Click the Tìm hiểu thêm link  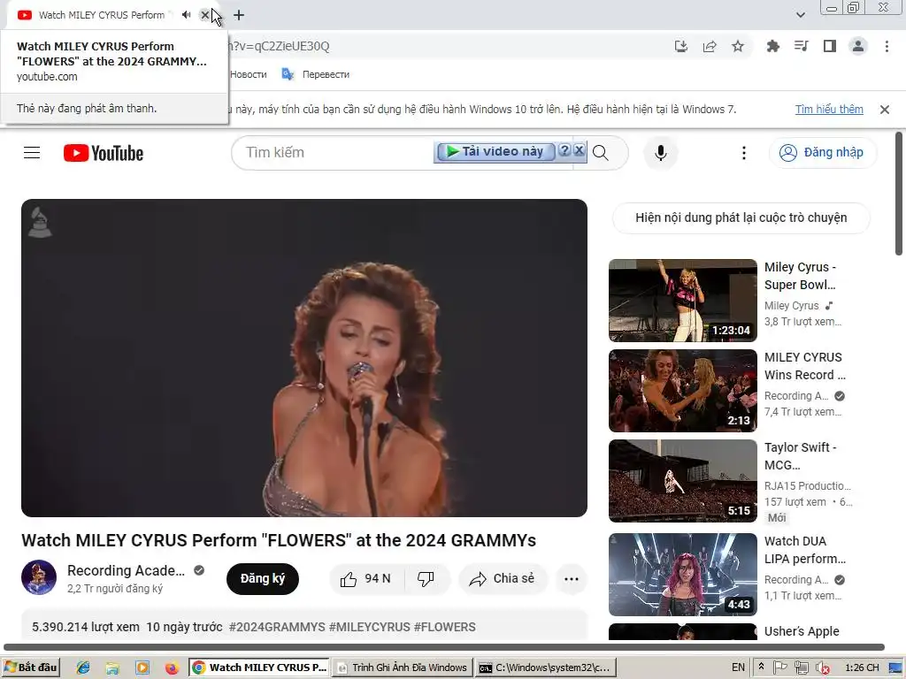pyautogui.click(x=829, y=109)
